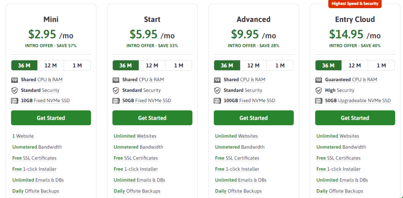Screen dimensions: 403x198
Task: Choose 1 M term for Entry Cloud
Action: pos(381,66)
